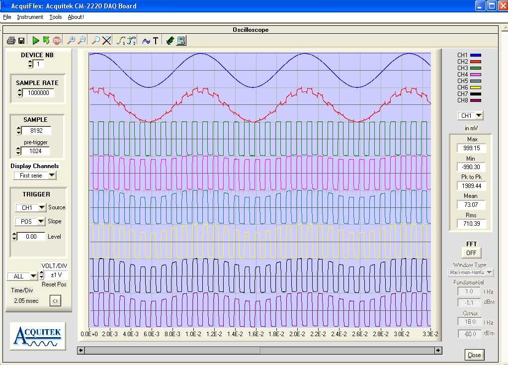Click the VOLT/DIV field showing ±1 V
The height and width of the screenshot is (365, 508).
[x=56, y=275]
